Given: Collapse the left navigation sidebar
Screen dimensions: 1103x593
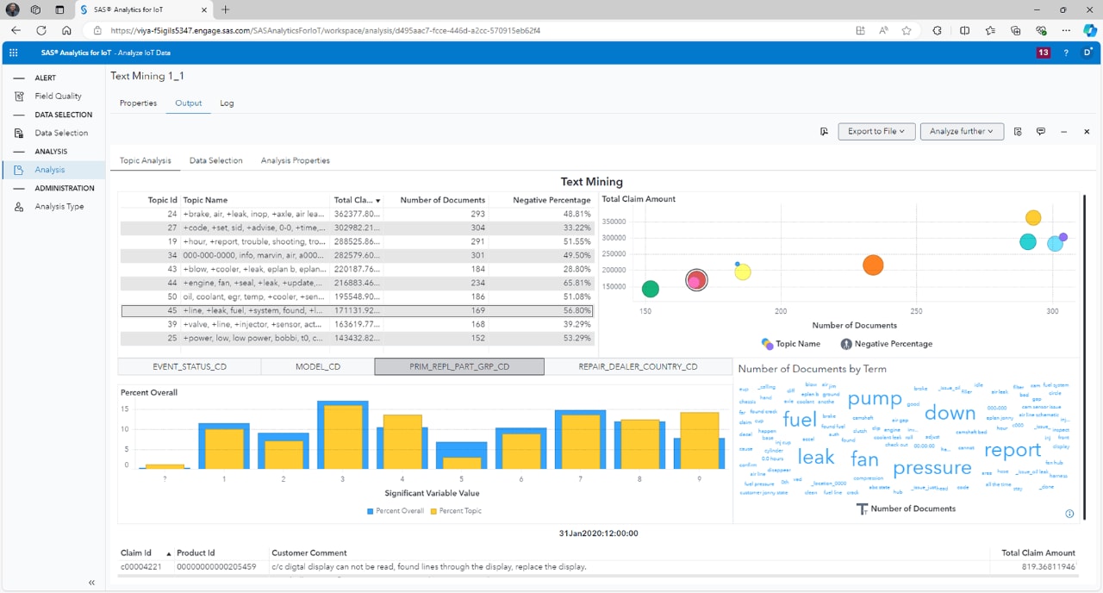Looking at the screenshot, I should point(91,583).
